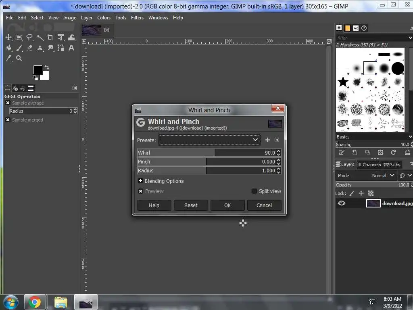This screenshot has height=310, width=413.
Task: Delete the selected brush
Action: [380, 153]
